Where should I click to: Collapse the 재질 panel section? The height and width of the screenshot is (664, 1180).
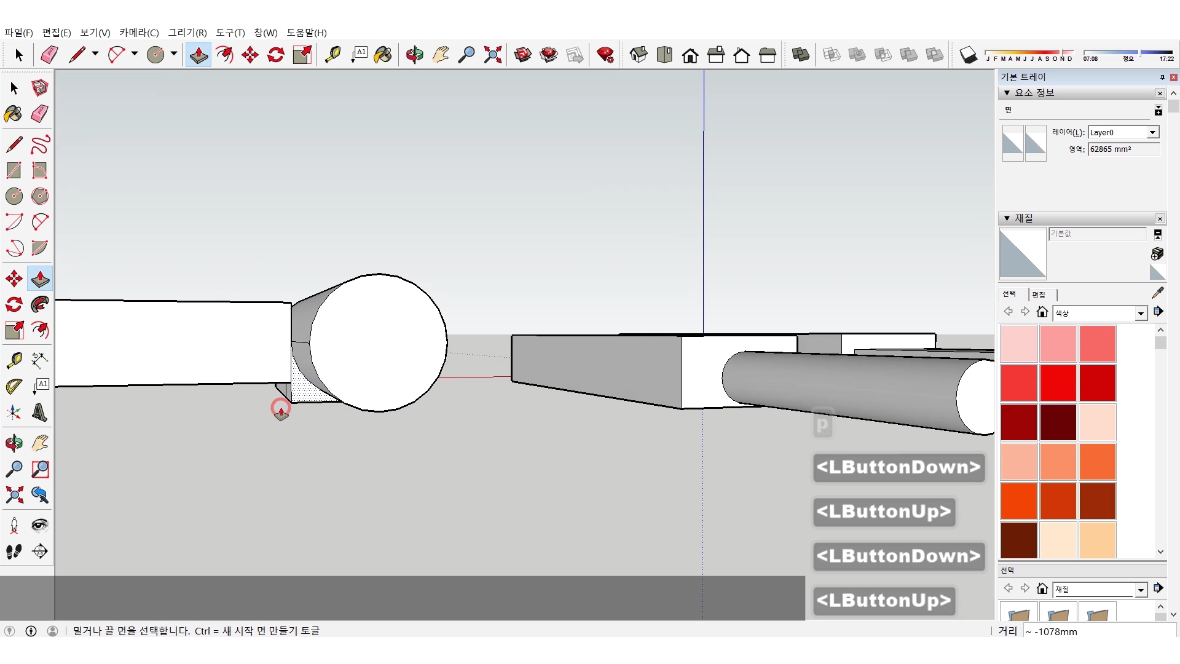(x=1007, y=218)
